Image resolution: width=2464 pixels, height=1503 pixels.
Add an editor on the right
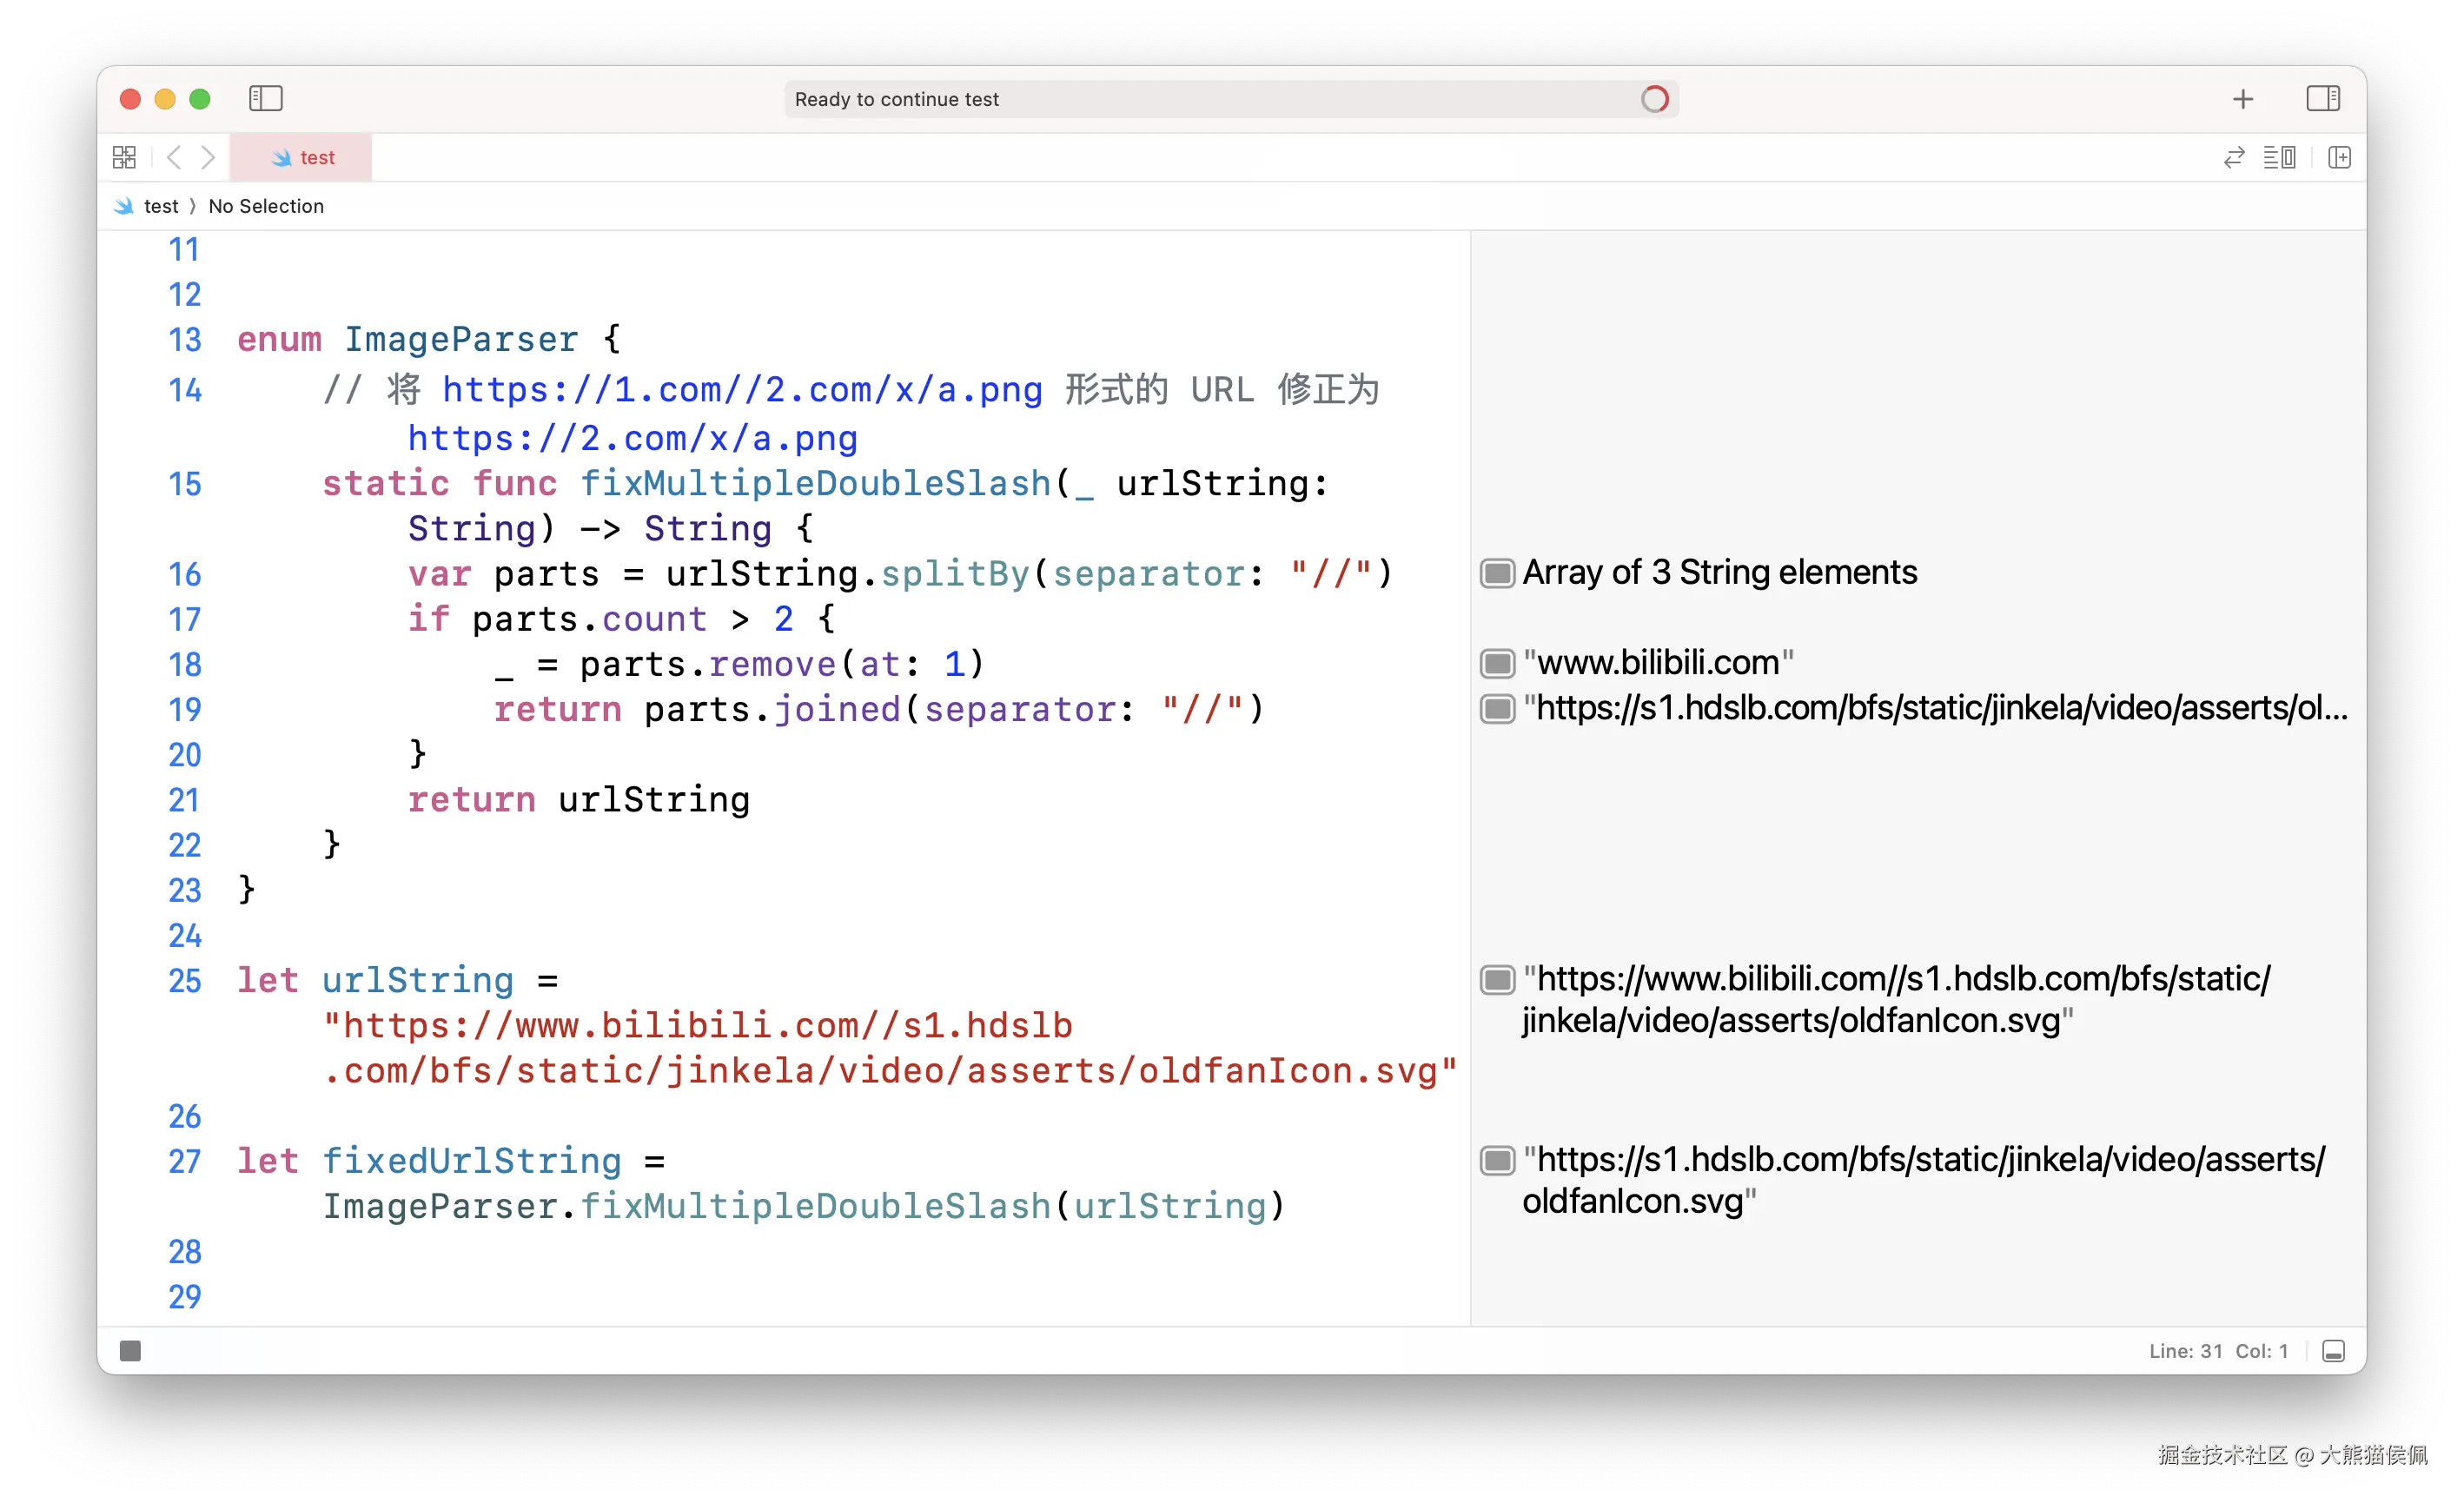click(x=2339, y=157)
